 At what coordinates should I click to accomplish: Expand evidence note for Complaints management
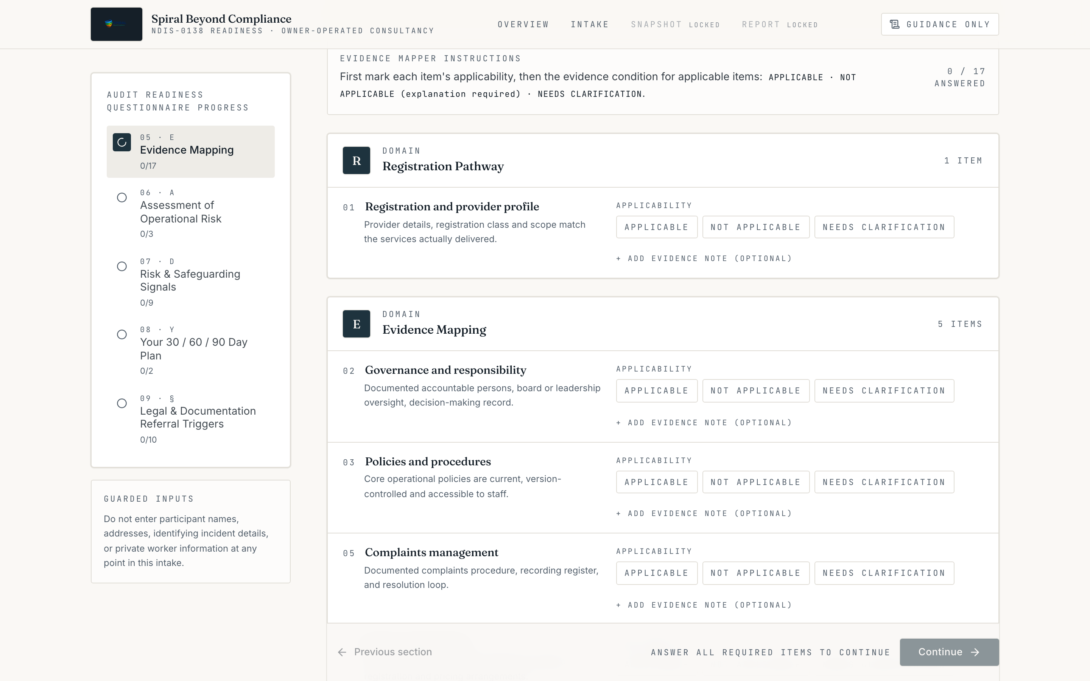(x=704, y=605)
